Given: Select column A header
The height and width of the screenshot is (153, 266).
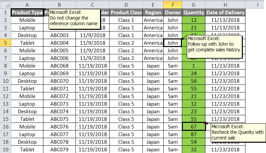Looking at the screenshot, I should 27,5.
